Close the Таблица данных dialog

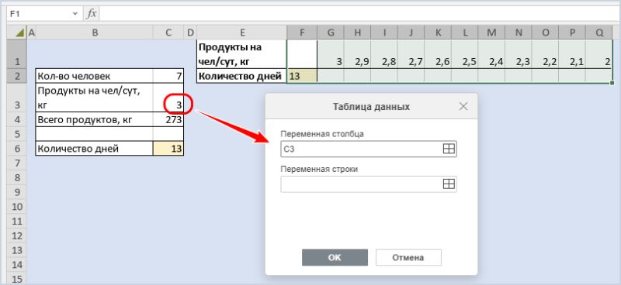coord(463,106)
